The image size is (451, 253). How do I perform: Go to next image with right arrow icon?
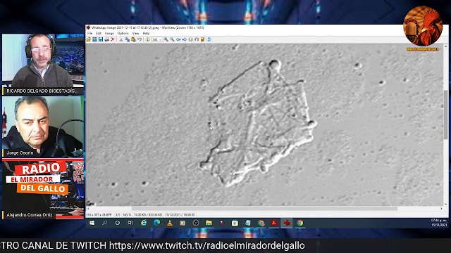pos(185,39)
